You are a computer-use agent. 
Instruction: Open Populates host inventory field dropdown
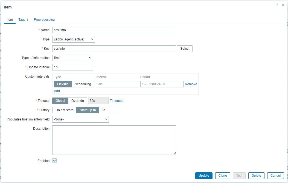pyautogui.click(x=80, y=119)
